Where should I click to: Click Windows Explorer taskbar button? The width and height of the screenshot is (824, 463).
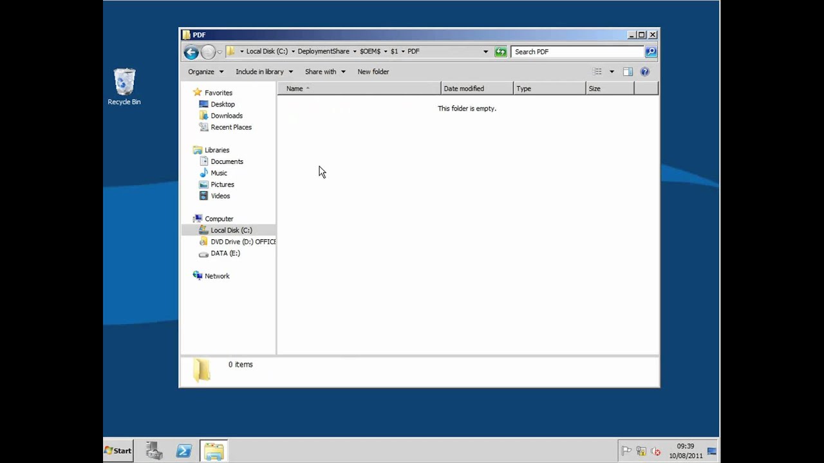click(x=214, y=451)
